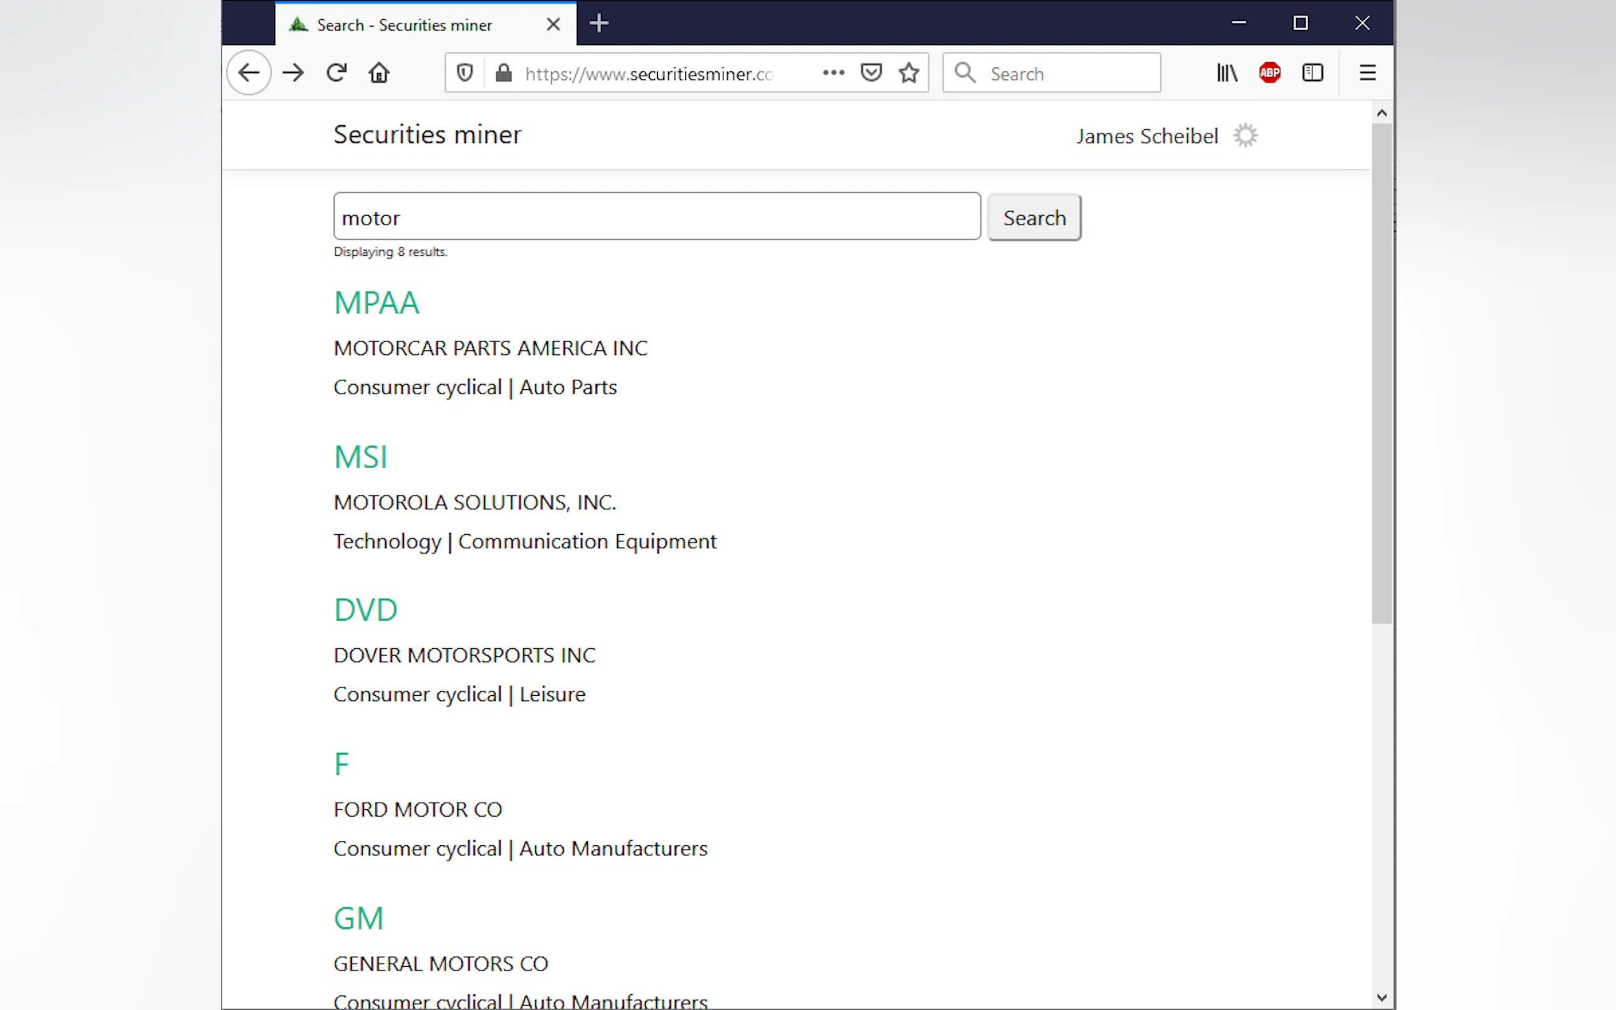
Task: Click the site security padlock icon
Action: 504,73
